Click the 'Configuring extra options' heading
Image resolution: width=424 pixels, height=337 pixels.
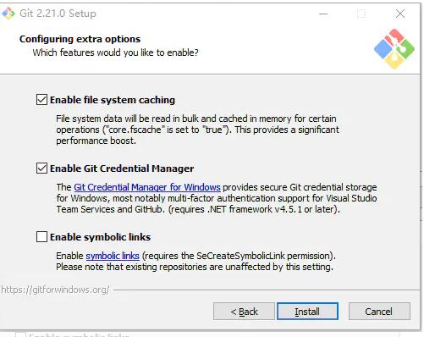[x=80, y=39]
